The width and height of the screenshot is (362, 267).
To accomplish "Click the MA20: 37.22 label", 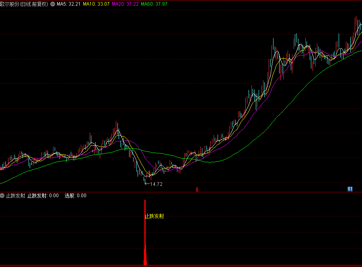I will point(125,4).
